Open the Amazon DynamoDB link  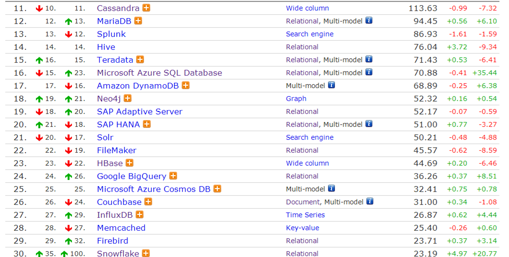138,86
